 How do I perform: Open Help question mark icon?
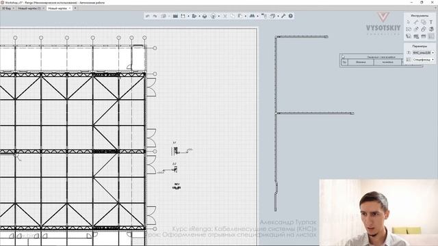click(x=290, y=16)
